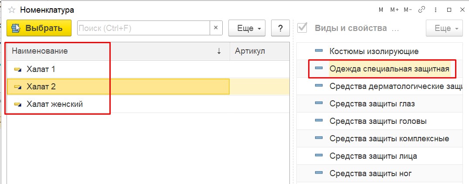Toggle the Виды и свойства checkbox
This screenshot has width=469, height=184.
pos(302,28)
